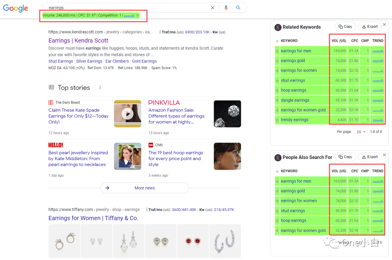The image size is (392, 260).
Task: Click the Keywords Everywhere logo in People Also Search For
Action: [x=278, y=158]
